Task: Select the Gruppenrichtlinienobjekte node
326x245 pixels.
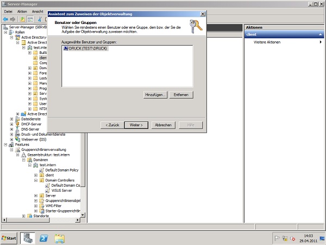Action: click(63, 201)
